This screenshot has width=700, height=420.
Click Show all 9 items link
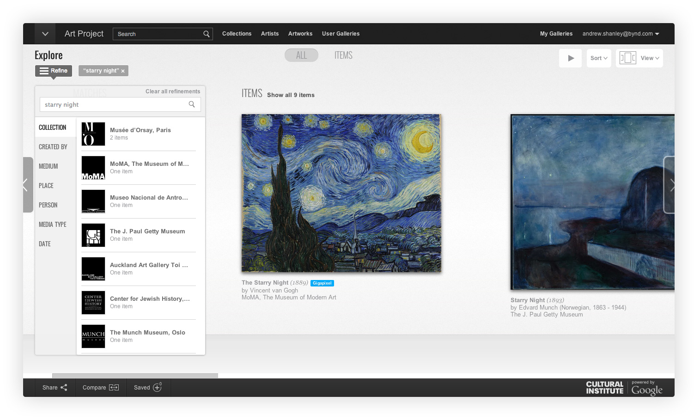pos(291,95)
